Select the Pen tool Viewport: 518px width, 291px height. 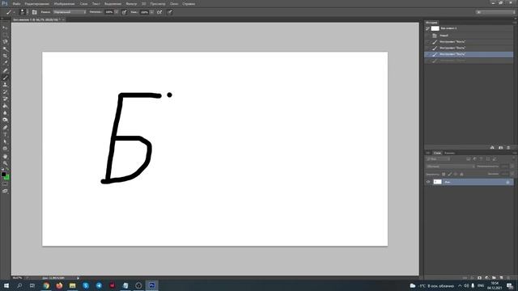[x=5, y=128]
